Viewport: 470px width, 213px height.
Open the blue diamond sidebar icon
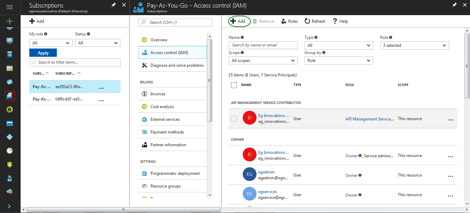pyautogui.click(x=10, y=137)
